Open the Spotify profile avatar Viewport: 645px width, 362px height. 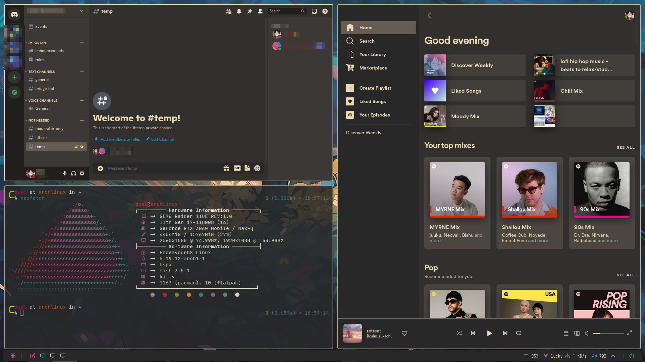[x=629, y=15]
